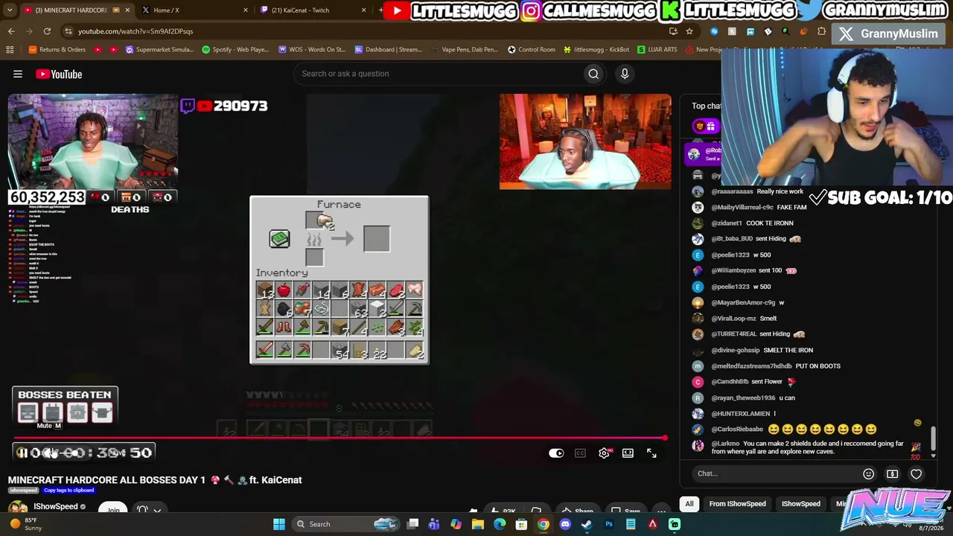Open Returns & Orders bookmark
The width and height of the screenshot is (953, 536).
point(57,50)
